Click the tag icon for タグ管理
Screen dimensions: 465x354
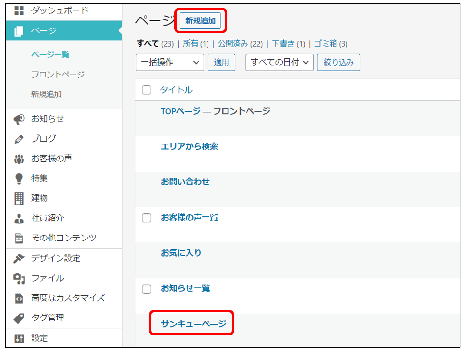(x=19, y=318)
